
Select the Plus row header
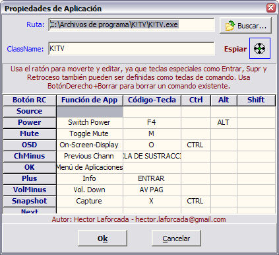tap(30, 179)
